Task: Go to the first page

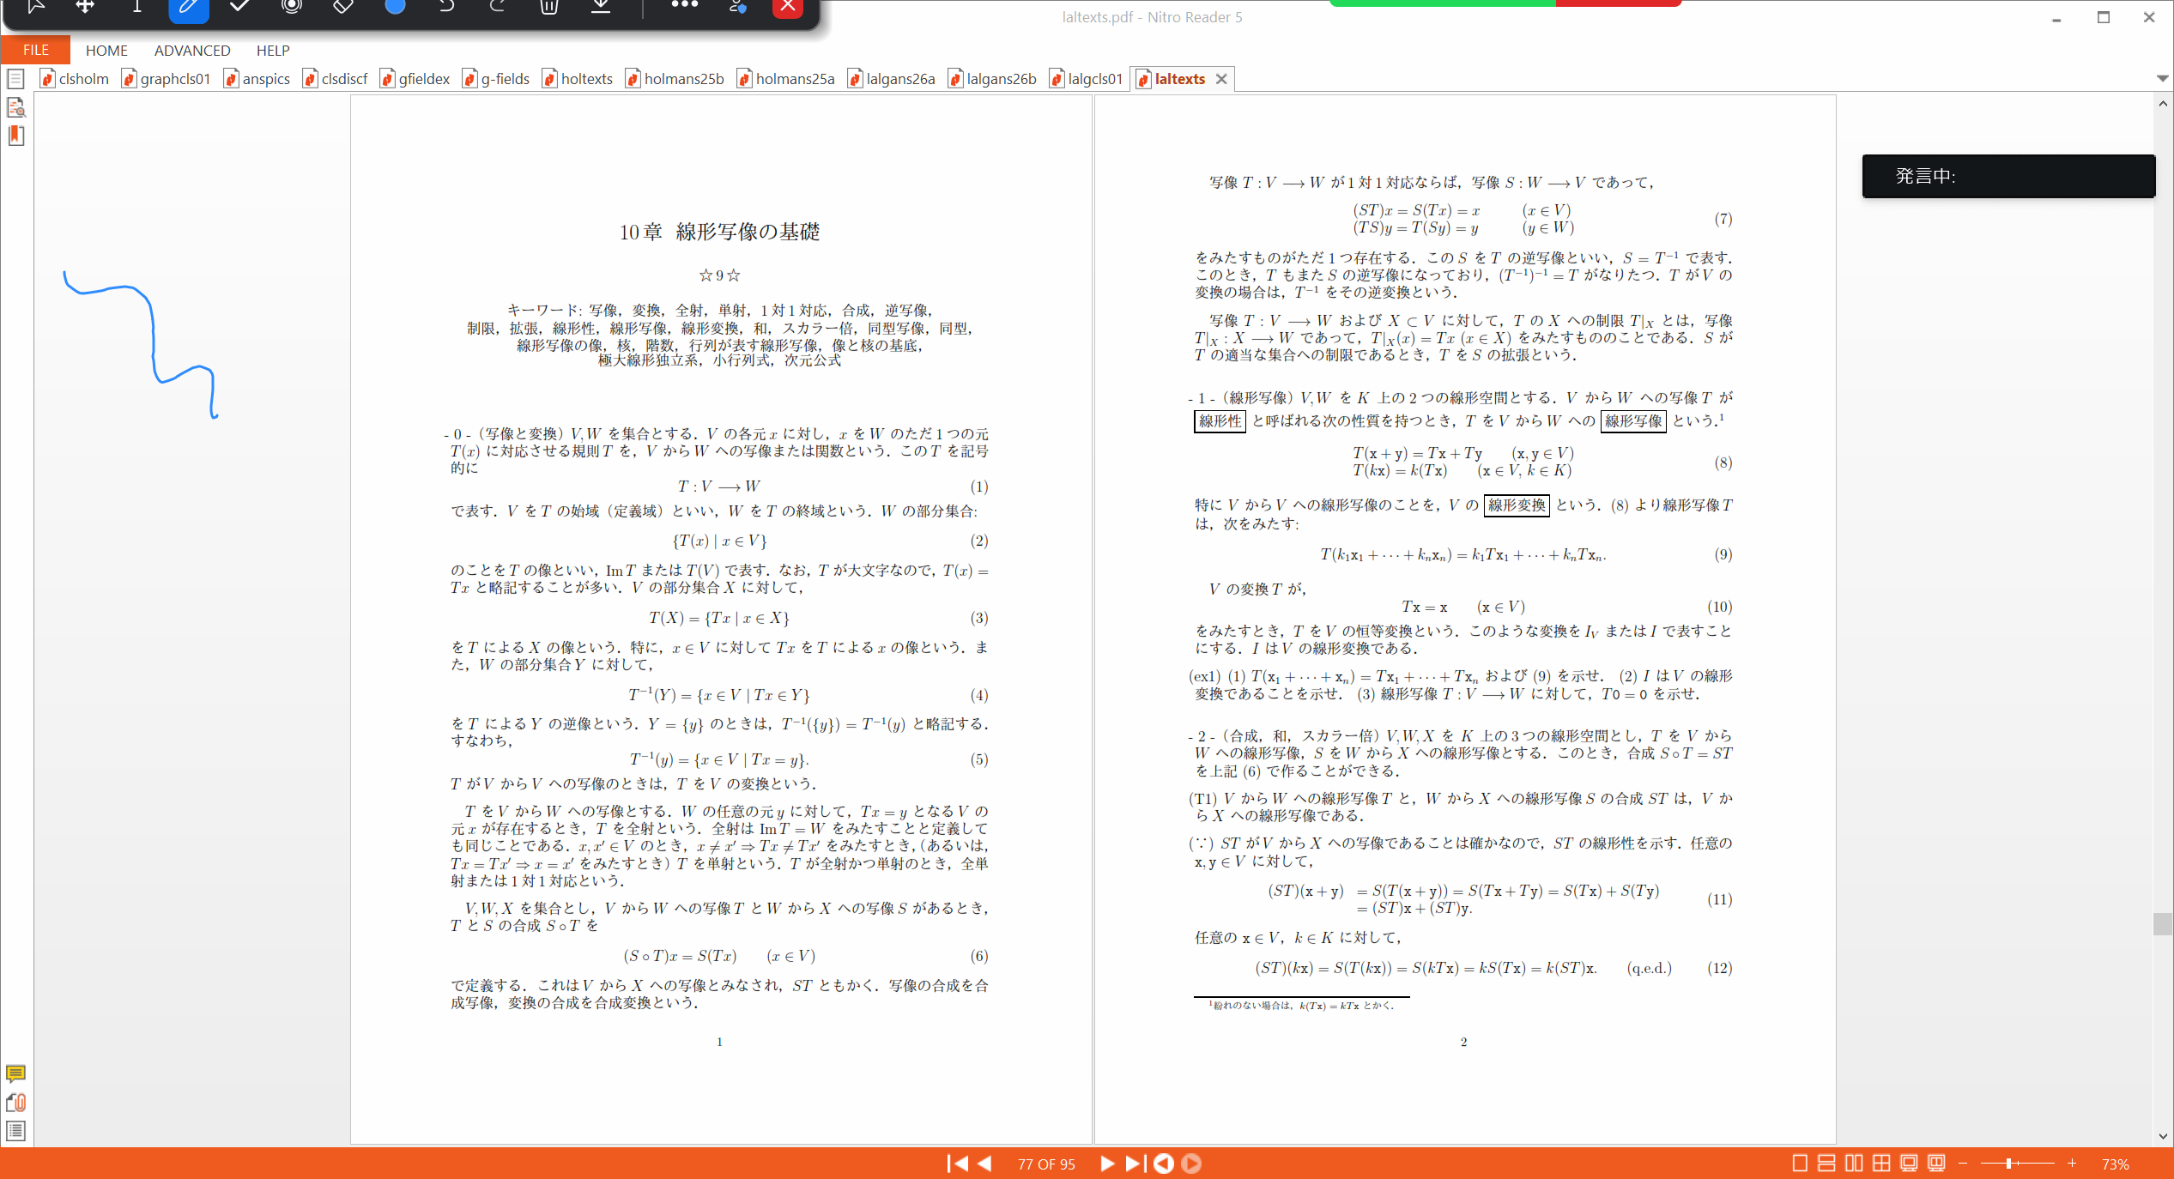Action: pyautogui.click(x=957, y=1164)
